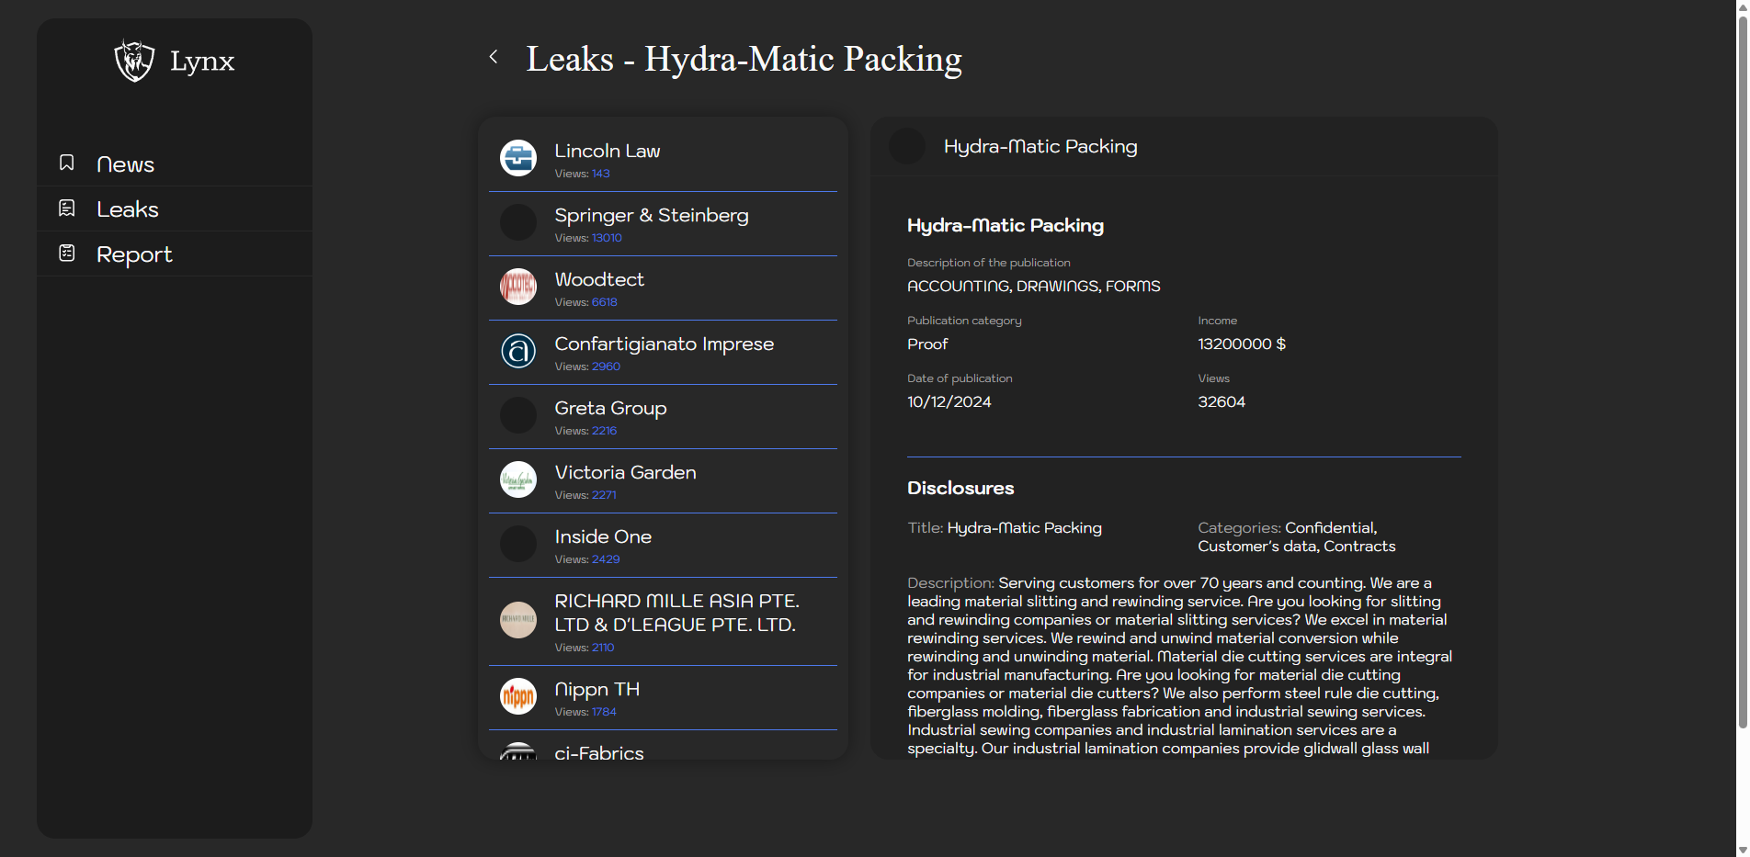The width and height of the screenshot is (1750, 857).
Task: Open the News menu item
Action: click(126, 164)
